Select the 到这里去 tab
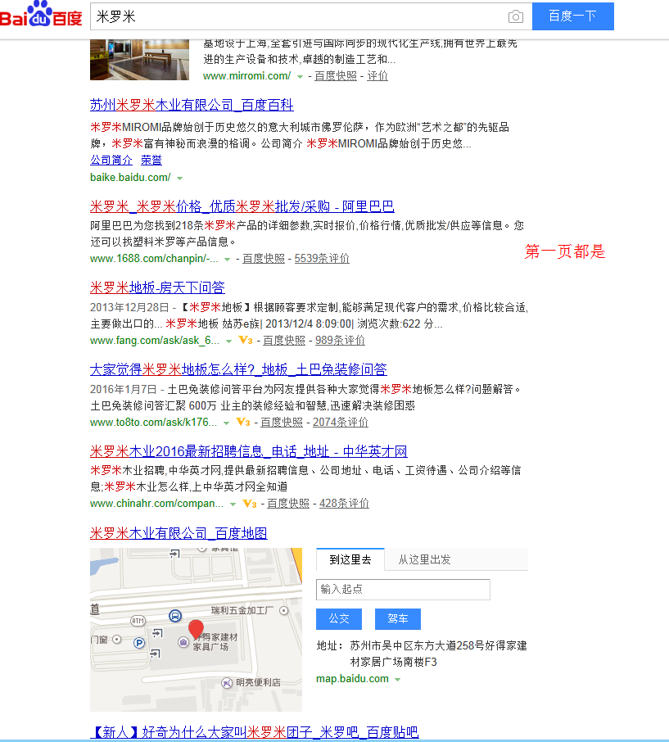 click(350, 559)
